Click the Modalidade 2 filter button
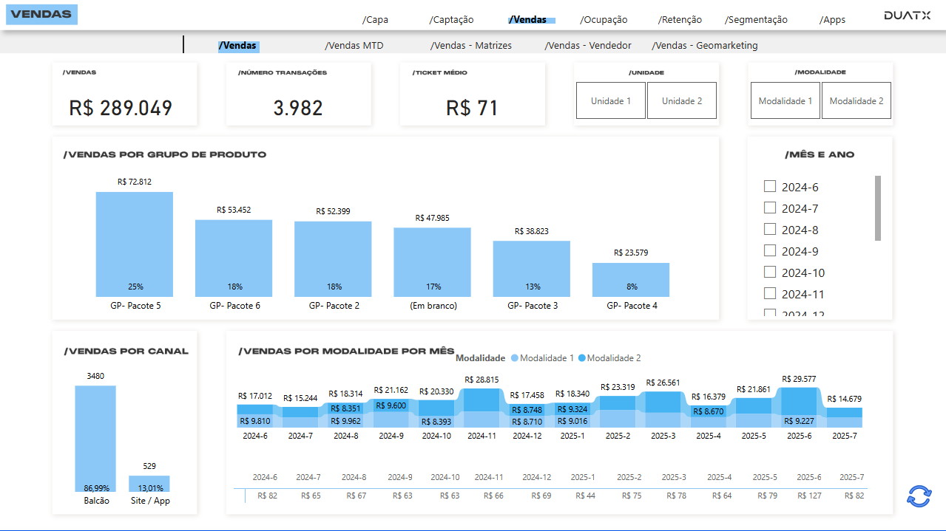The width and height of the screenshot is (946, 531). tap(856, 100)
